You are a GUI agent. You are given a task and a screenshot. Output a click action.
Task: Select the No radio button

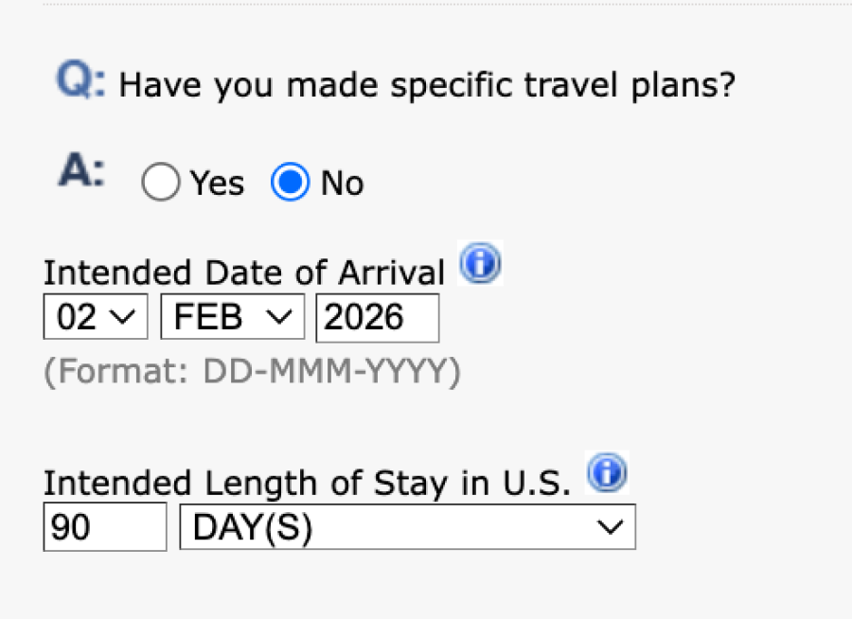(x=290, y=183)
